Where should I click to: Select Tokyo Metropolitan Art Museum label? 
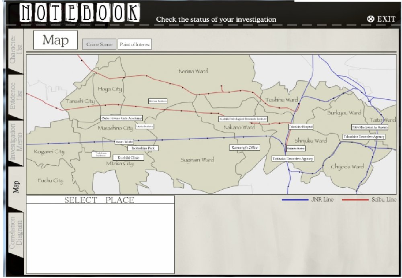pos(370,127)
